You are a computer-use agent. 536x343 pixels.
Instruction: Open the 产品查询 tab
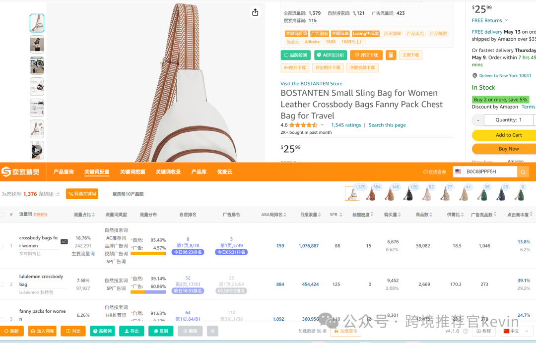coord(64,171)
